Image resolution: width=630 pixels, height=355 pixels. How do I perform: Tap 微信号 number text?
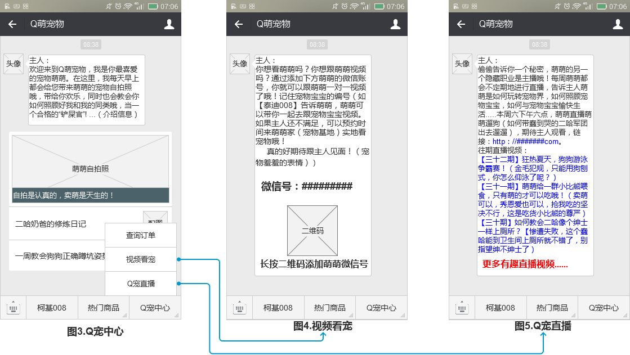pos(307,186)
